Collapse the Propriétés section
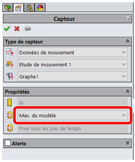This screenshot has width=135, height=162. (127, 91)
